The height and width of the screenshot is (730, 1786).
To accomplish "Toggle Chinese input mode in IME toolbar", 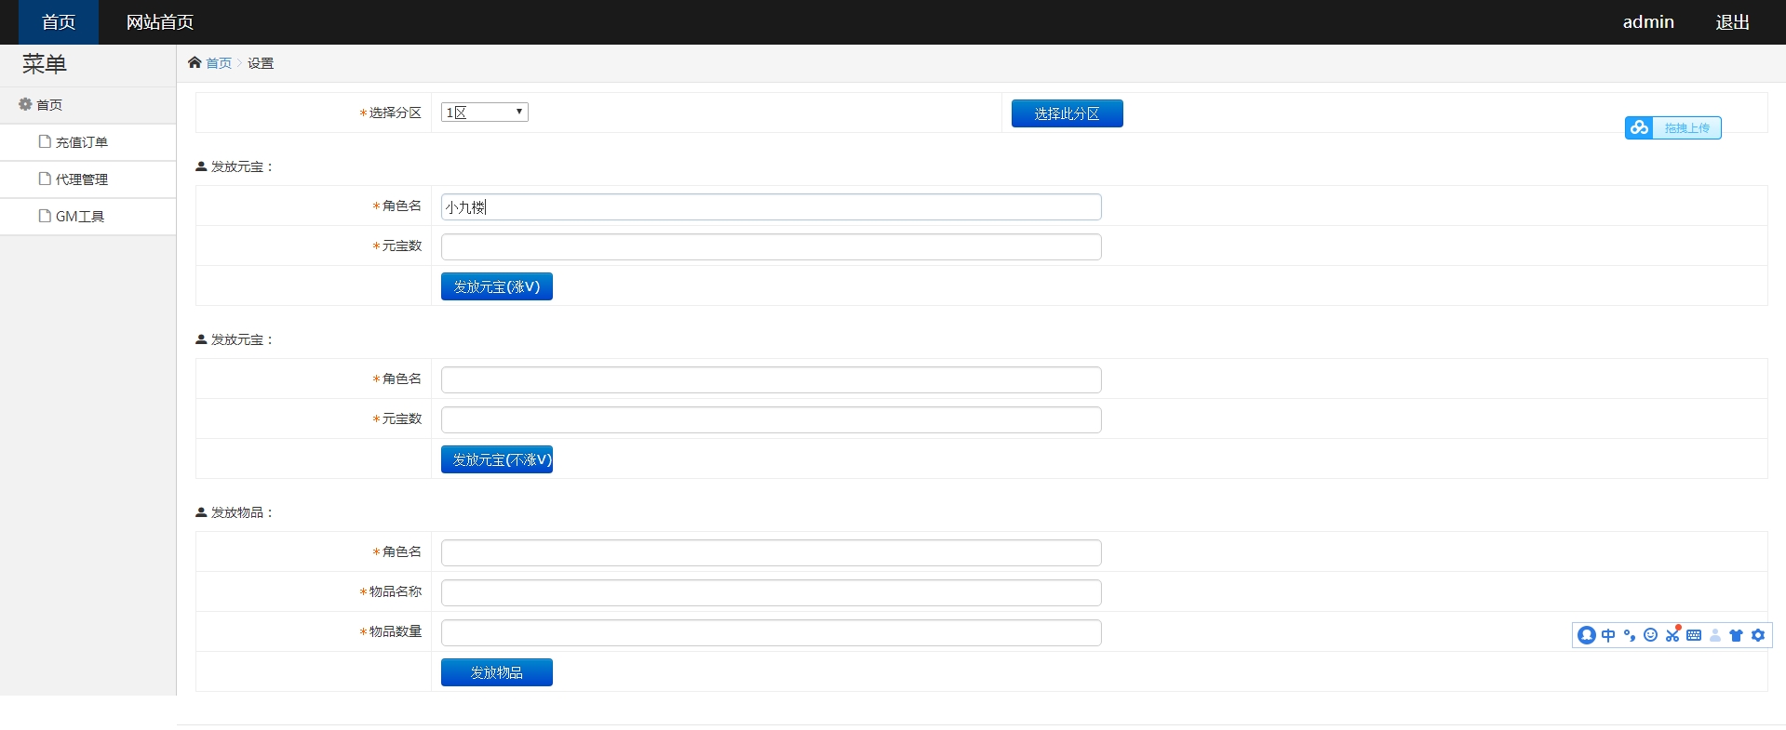I will pos(1608,635).
